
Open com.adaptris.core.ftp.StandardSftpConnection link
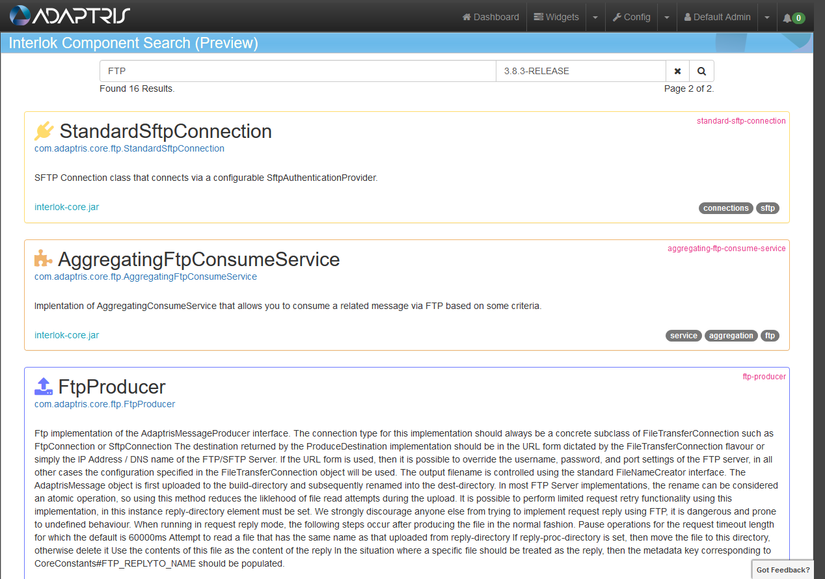pos(129,148)
